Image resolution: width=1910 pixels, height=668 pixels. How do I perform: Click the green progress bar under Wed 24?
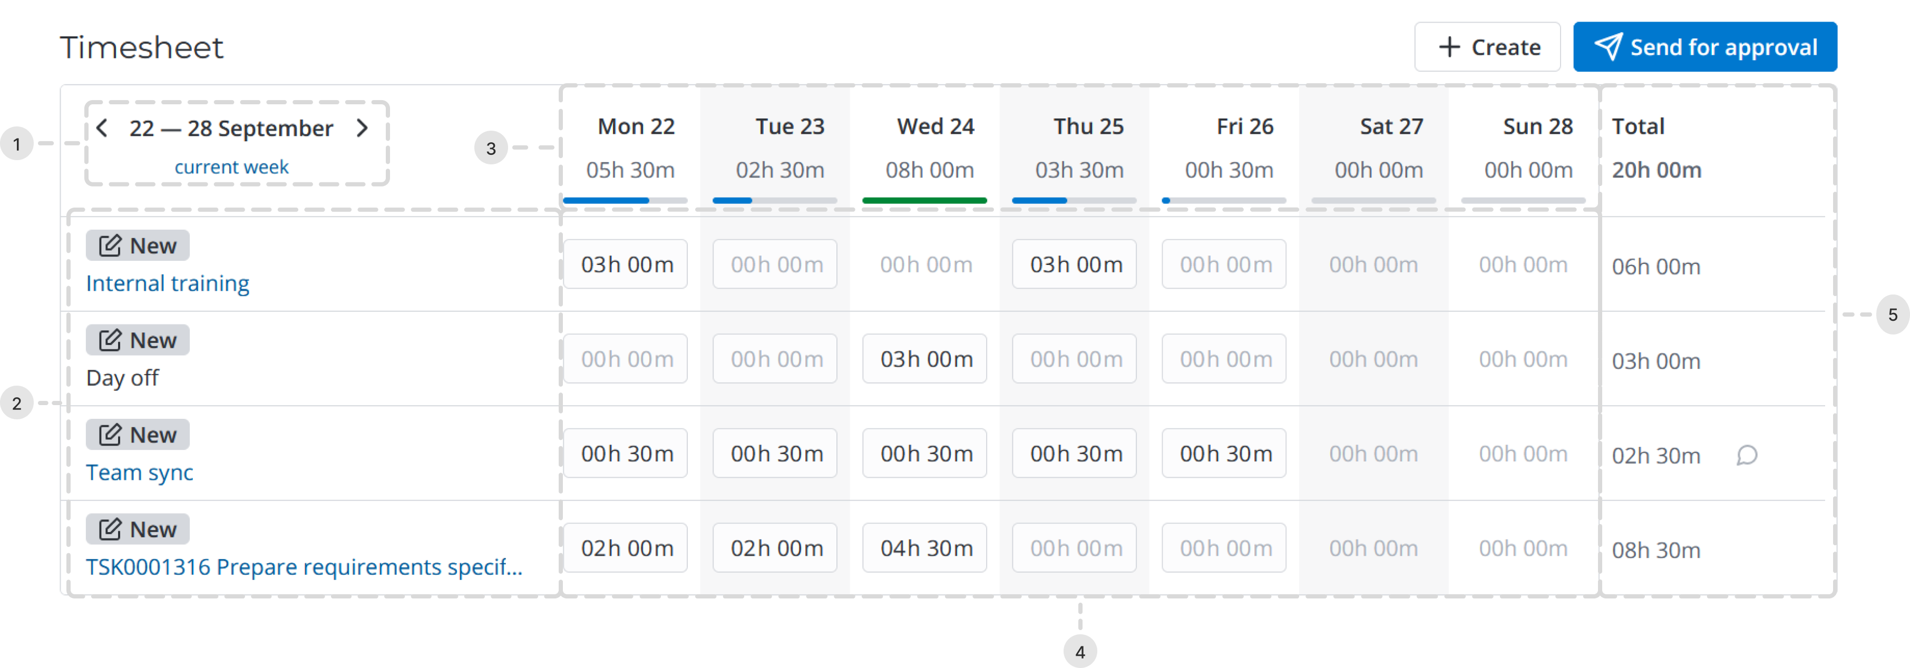coord(924,200)
